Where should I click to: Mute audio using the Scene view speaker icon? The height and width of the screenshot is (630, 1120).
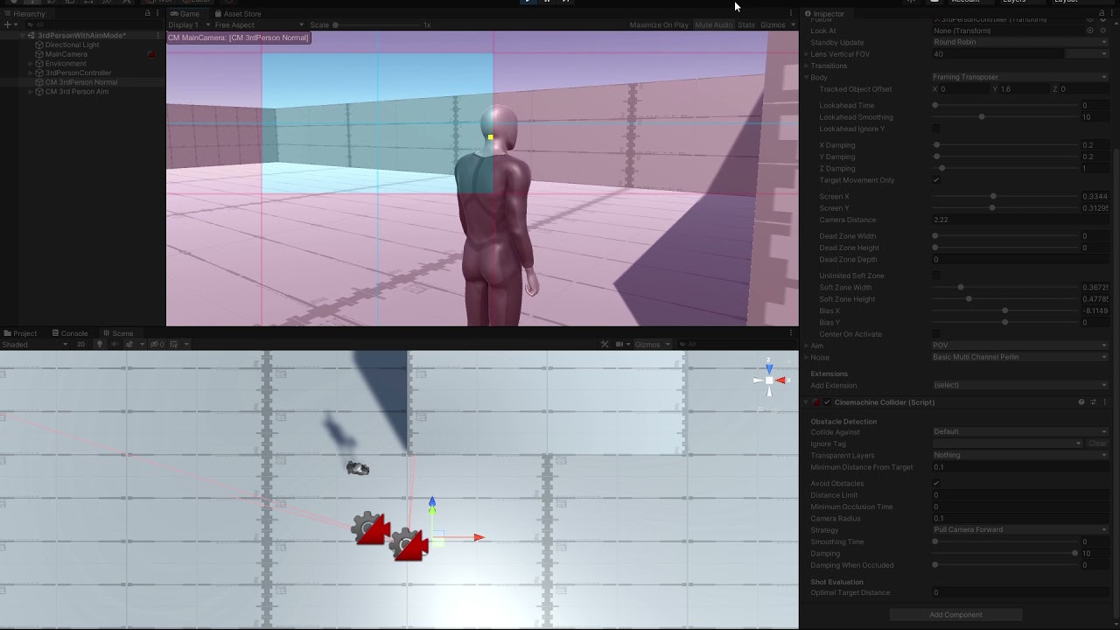click(x=115, y=344)
